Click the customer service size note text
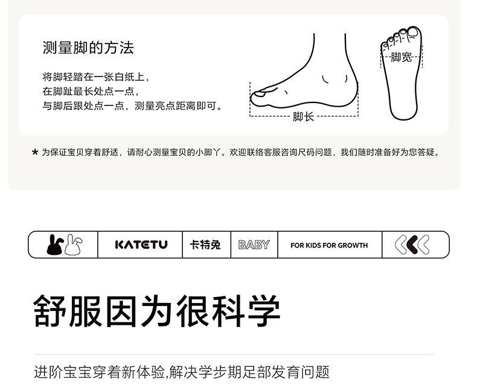 point(241,152)
